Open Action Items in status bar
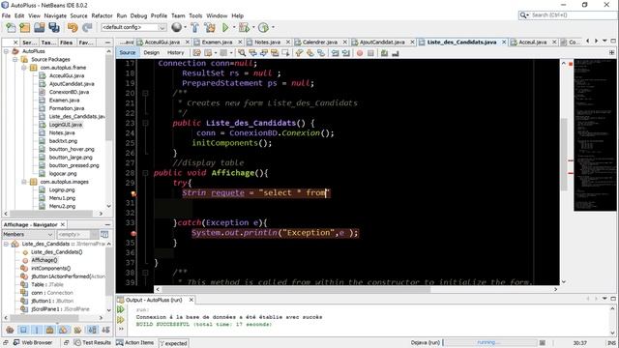The width and height of the screenshot is (619, 348). (134, 342)
